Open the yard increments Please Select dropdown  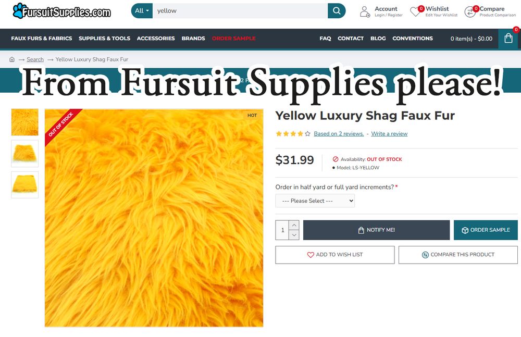[315, 201]
